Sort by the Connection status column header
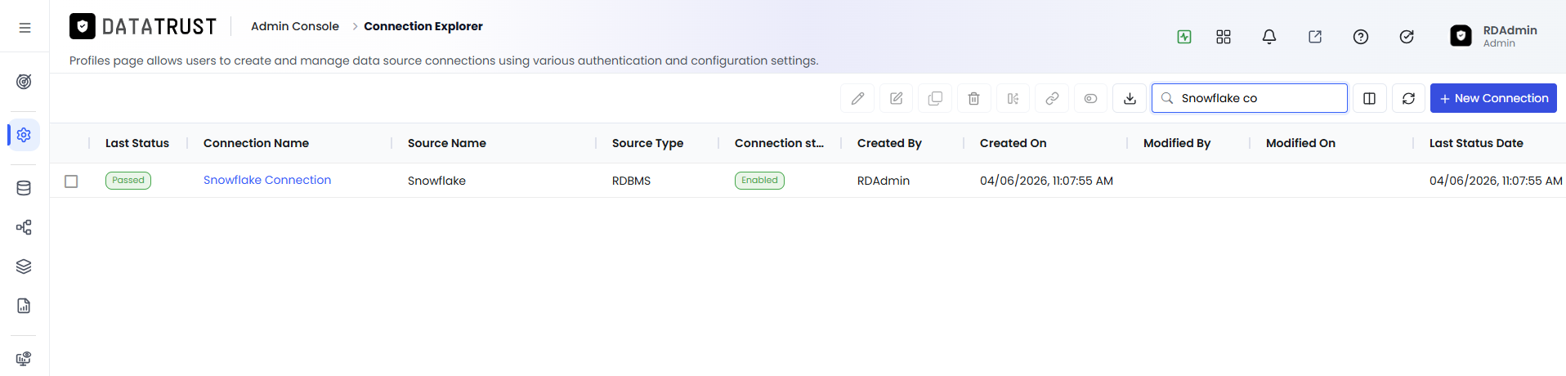 pyautogui.click(x=779, y=143)
